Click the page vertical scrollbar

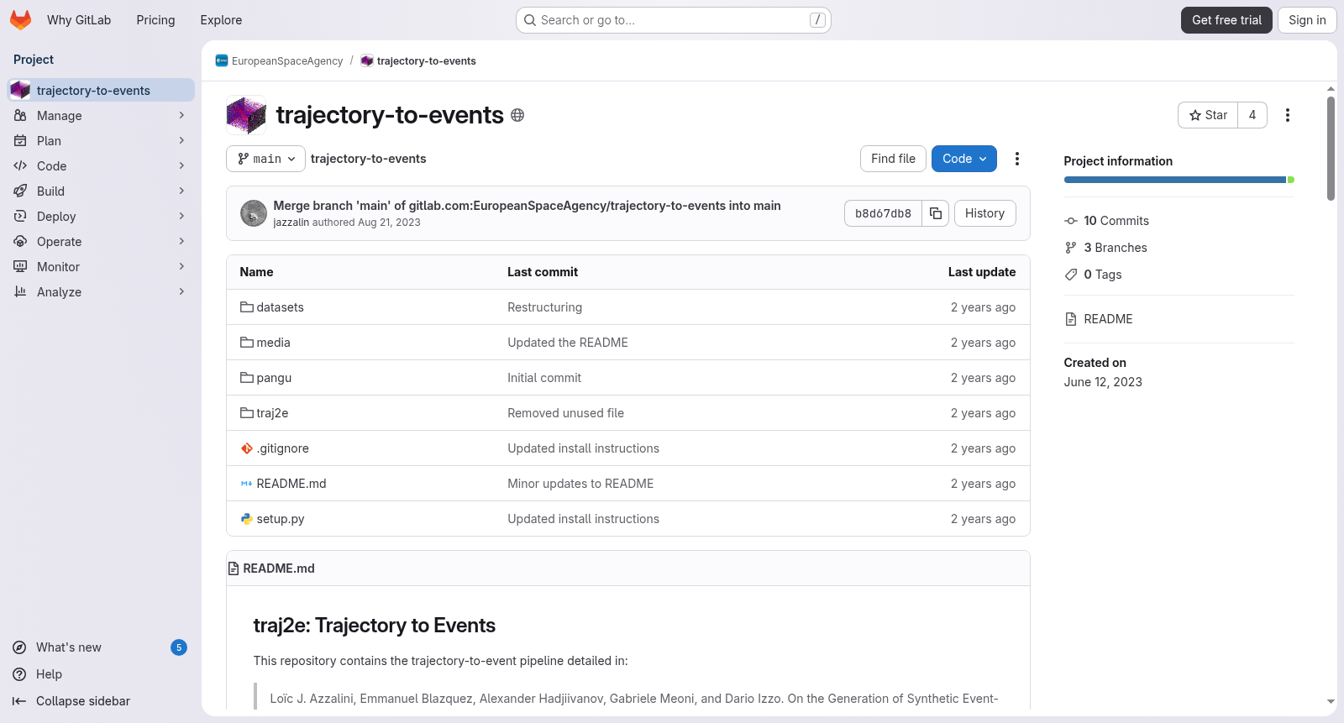[x=1331, y=149]
